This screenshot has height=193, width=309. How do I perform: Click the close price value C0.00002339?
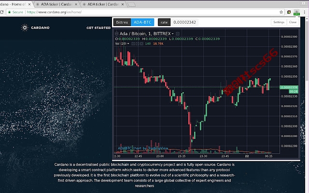coord(208,39)
